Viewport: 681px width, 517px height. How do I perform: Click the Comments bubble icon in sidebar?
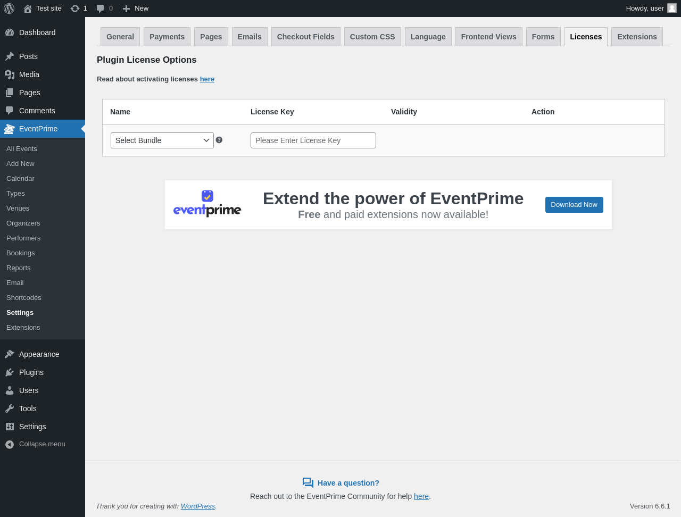click(10, 111)
